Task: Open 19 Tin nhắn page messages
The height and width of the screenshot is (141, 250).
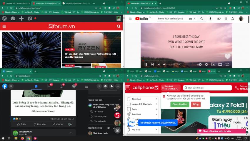Action: pos(97,112)
